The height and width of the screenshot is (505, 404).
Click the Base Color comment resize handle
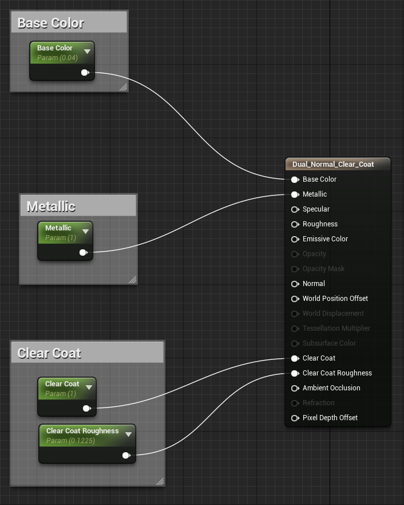point(124,87)
